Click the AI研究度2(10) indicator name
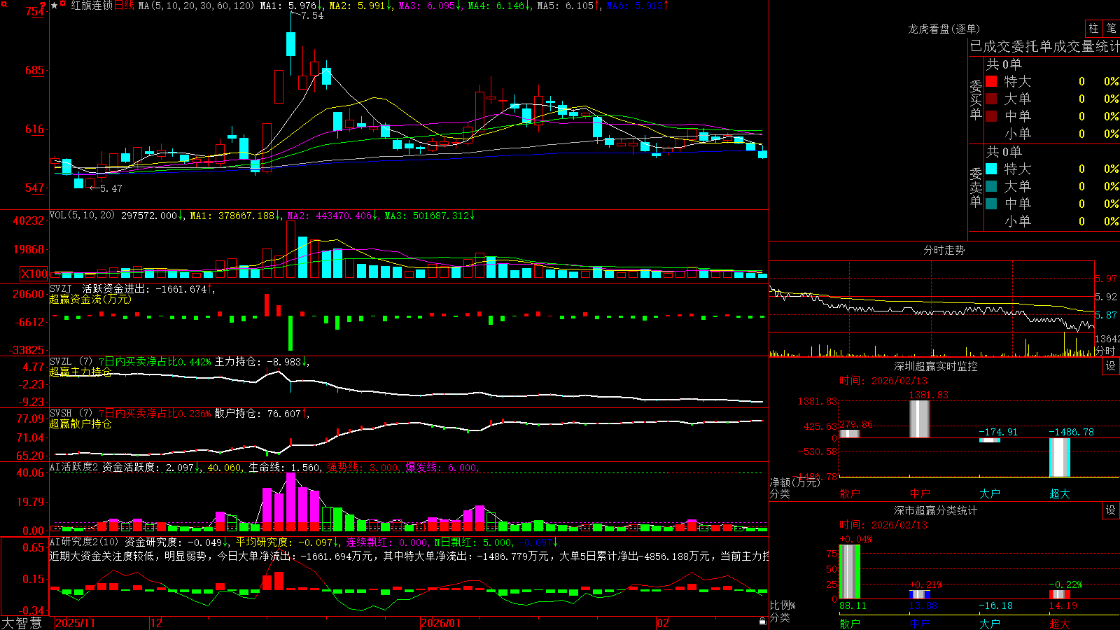1120x630 pixels. point(84,542)
